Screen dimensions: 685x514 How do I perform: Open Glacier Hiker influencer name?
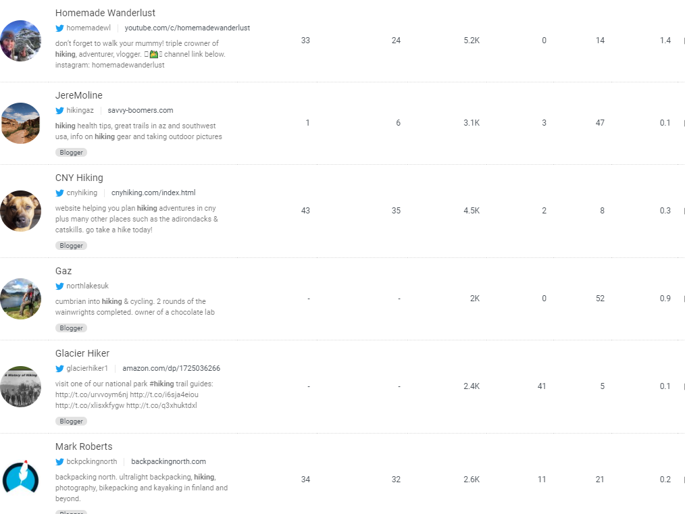(x=82, y=353)
